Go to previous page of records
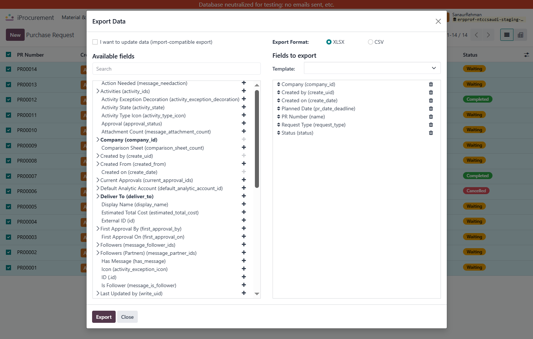Image resolution: width=533 pixels, height=339 pixels. pos(476,35)
